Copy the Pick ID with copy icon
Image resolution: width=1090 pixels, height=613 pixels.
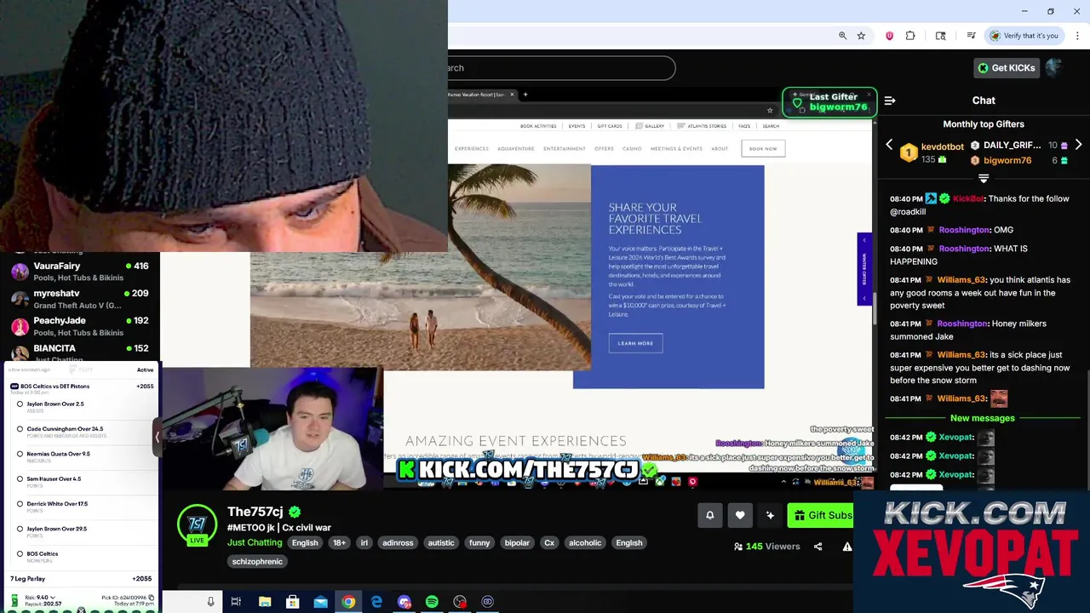(152, 598)
